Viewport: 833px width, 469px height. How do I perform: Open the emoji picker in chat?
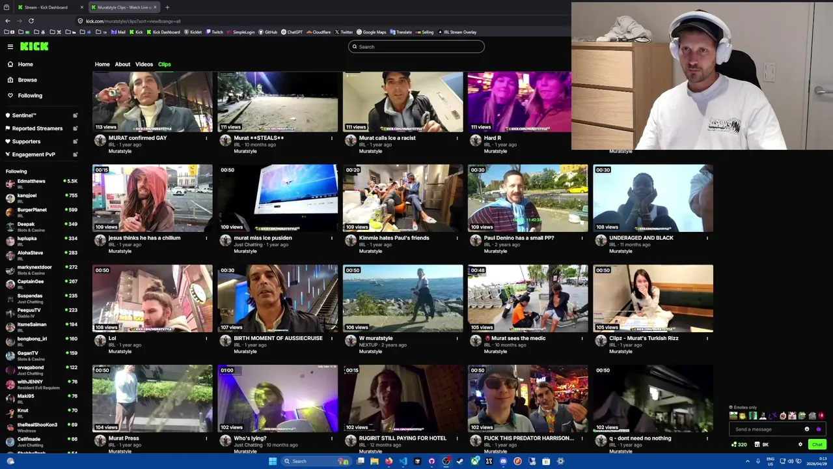pyautogui.click(x=807, y=429)
